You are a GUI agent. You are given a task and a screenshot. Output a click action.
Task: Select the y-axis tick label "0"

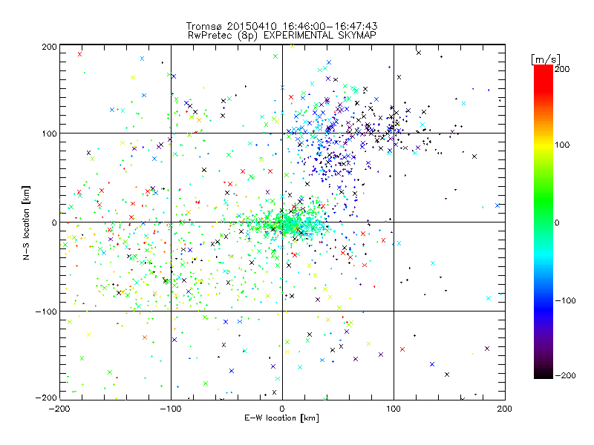click(x=54, y=222)
